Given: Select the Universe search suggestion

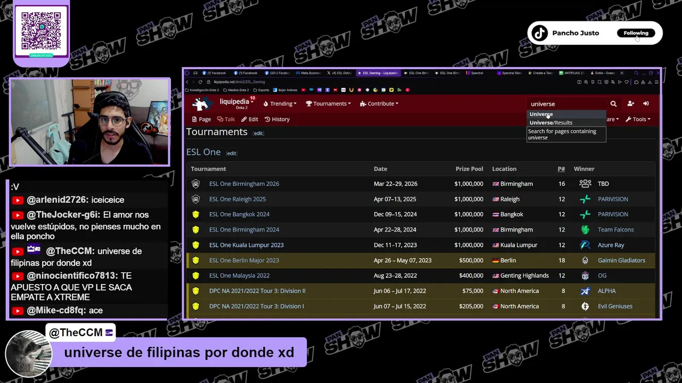Looking at the screenshot, I should click(566, 114).
